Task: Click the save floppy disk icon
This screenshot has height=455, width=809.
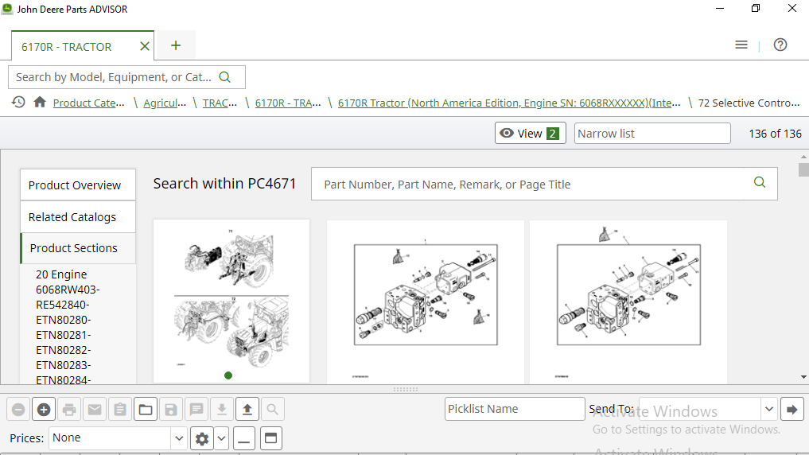Action: point(171,410)
